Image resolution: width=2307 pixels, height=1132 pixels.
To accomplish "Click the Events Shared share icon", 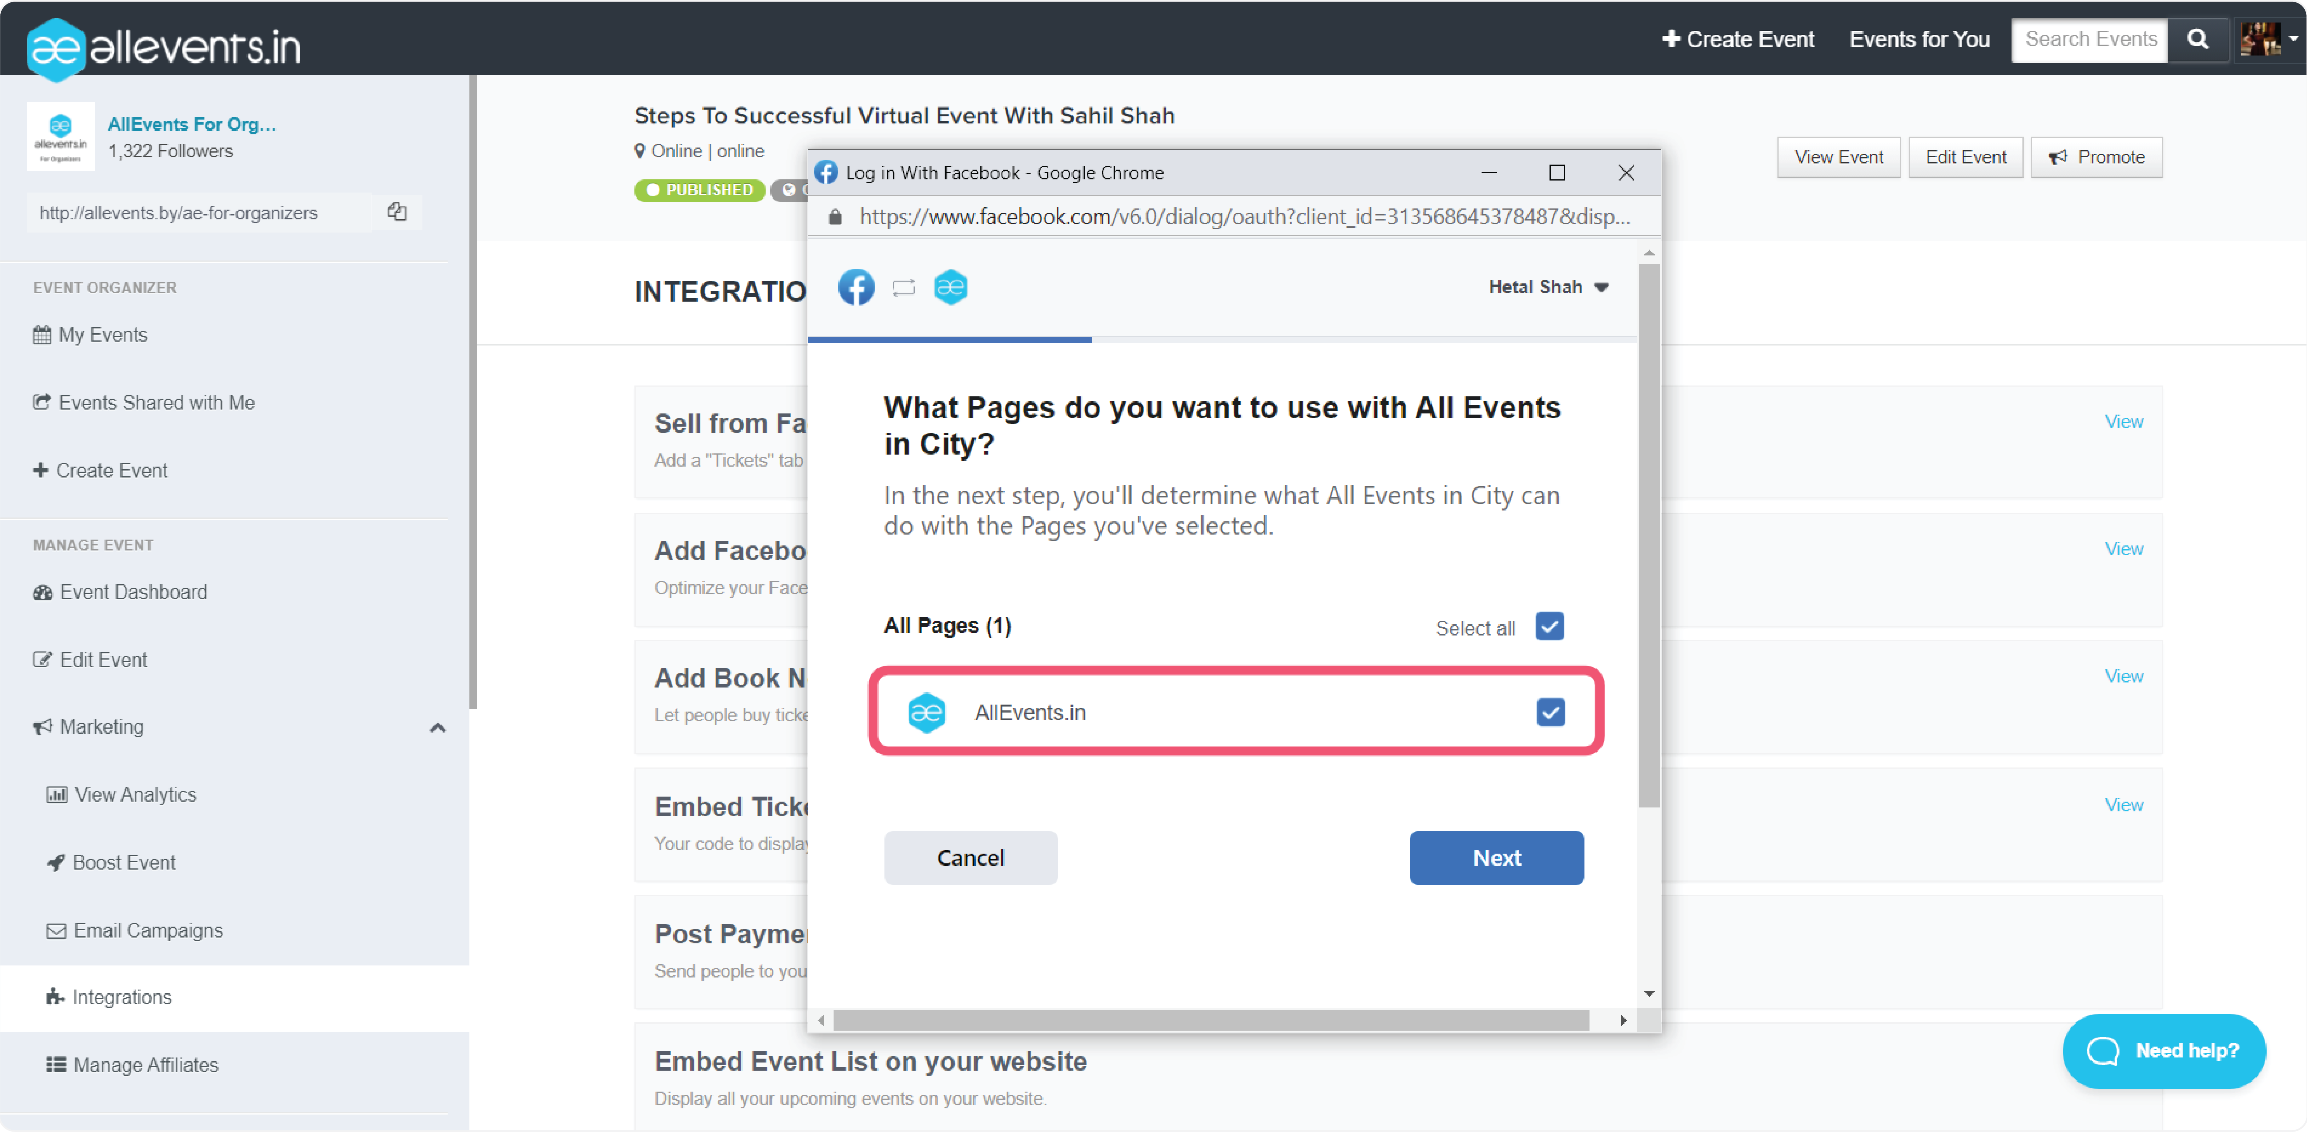I will [x=41, y=402].
